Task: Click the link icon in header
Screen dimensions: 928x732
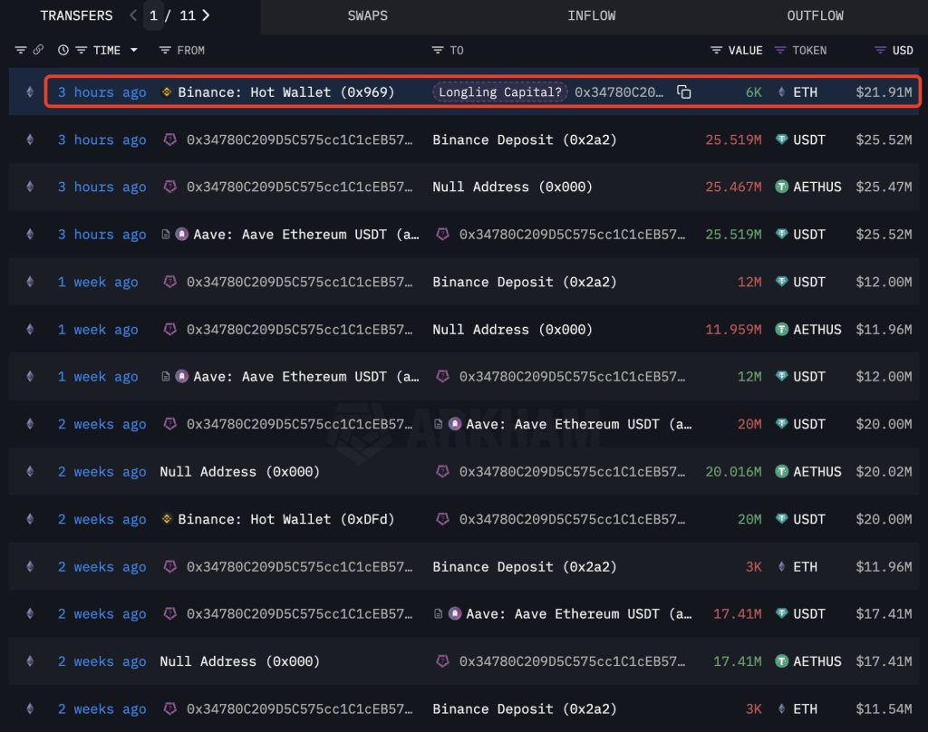Action: [38, 51]
